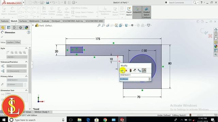
Task: Open View Settings monitor icon
Action: click(149, 25)
